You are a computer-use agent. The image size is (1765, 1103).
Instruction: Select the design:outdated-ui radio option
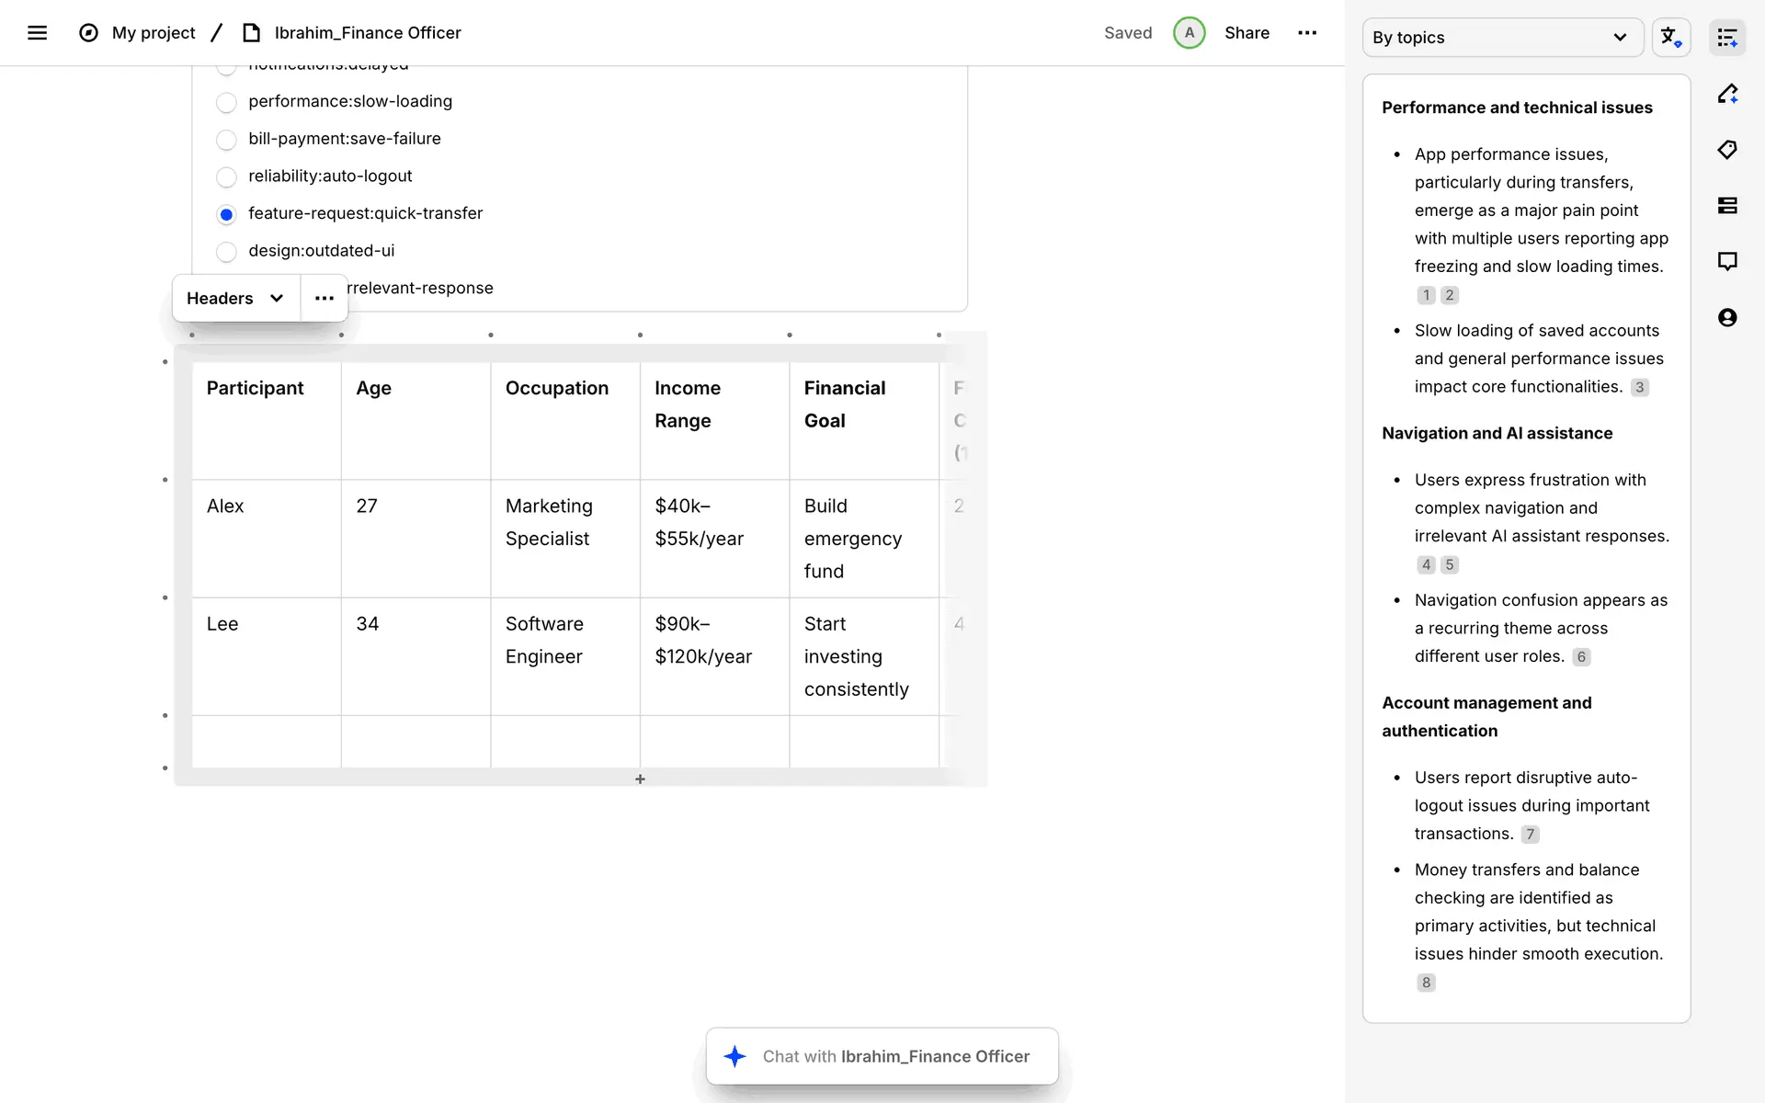click(226, 251)
